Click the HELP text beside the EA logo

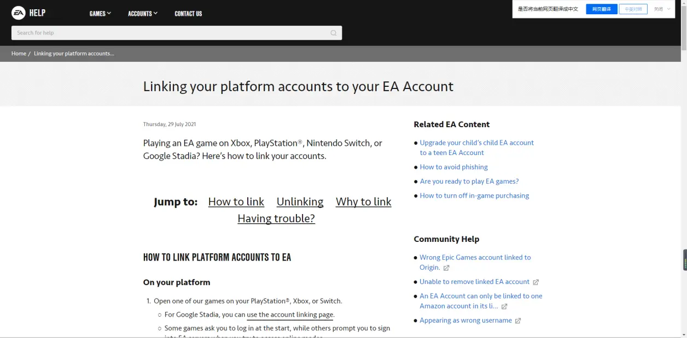tap(37, 13)
